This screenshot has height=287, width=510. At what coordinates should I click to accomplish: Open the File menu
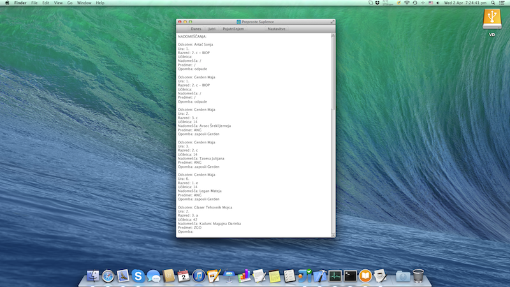click(34, 3)
